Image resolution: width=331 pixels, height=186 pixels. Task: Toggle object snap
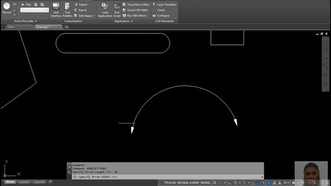[x=259, y=182]
